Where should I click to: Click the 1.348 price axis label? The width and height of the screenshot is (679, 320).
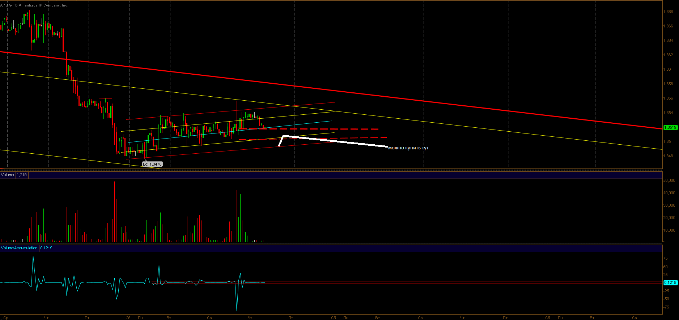(668, 156)
